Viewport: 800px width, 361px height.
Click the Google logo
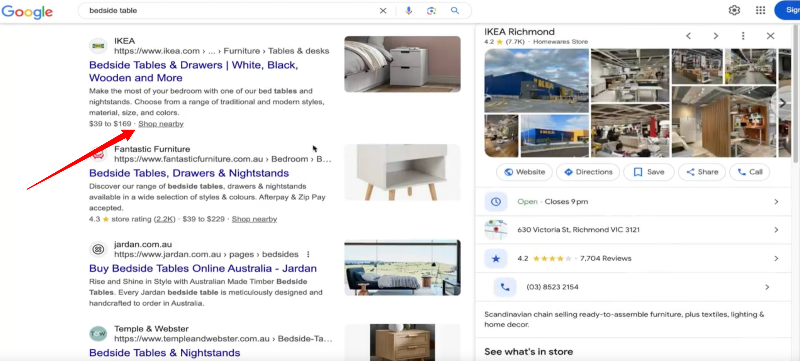click(27, 11)
